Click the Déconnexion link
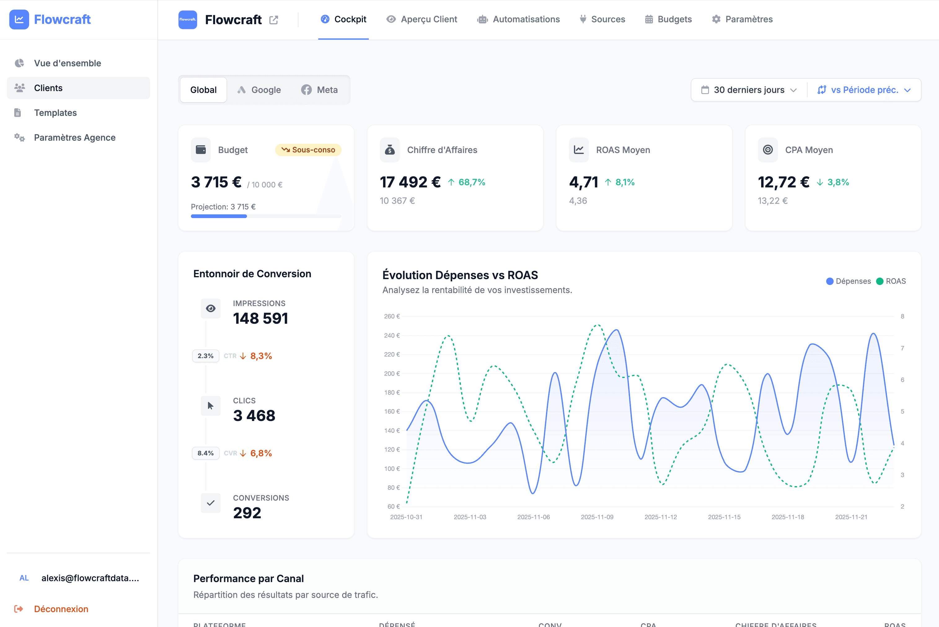The image size is (939, 627). click(x=61, y=609)
